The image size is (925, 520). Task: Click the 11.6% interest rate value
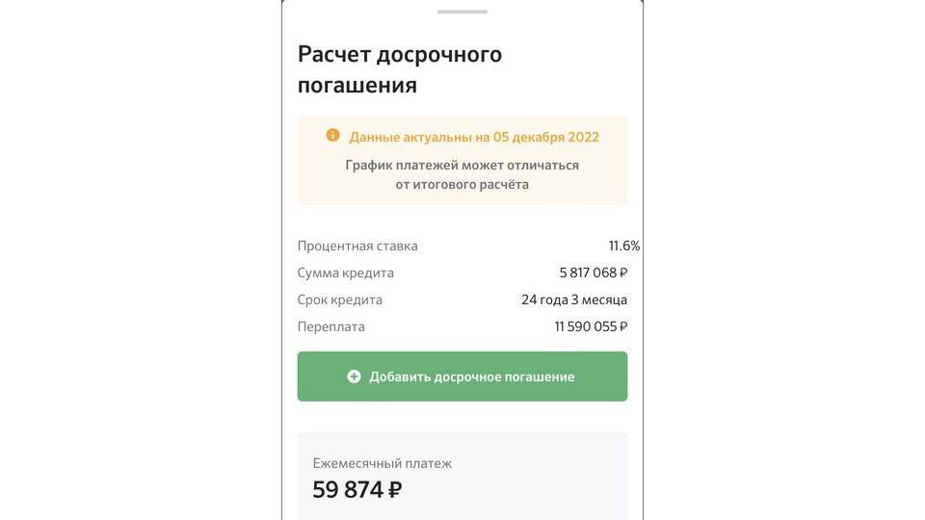(623, 247)
